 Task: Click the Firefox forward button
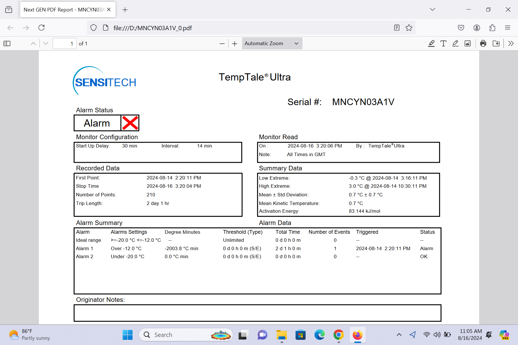[26, 28]
